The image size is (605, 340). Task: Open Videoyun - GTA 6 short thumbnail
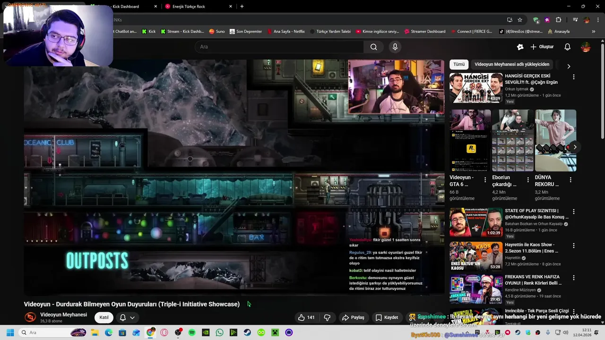[x=470, y=140]
